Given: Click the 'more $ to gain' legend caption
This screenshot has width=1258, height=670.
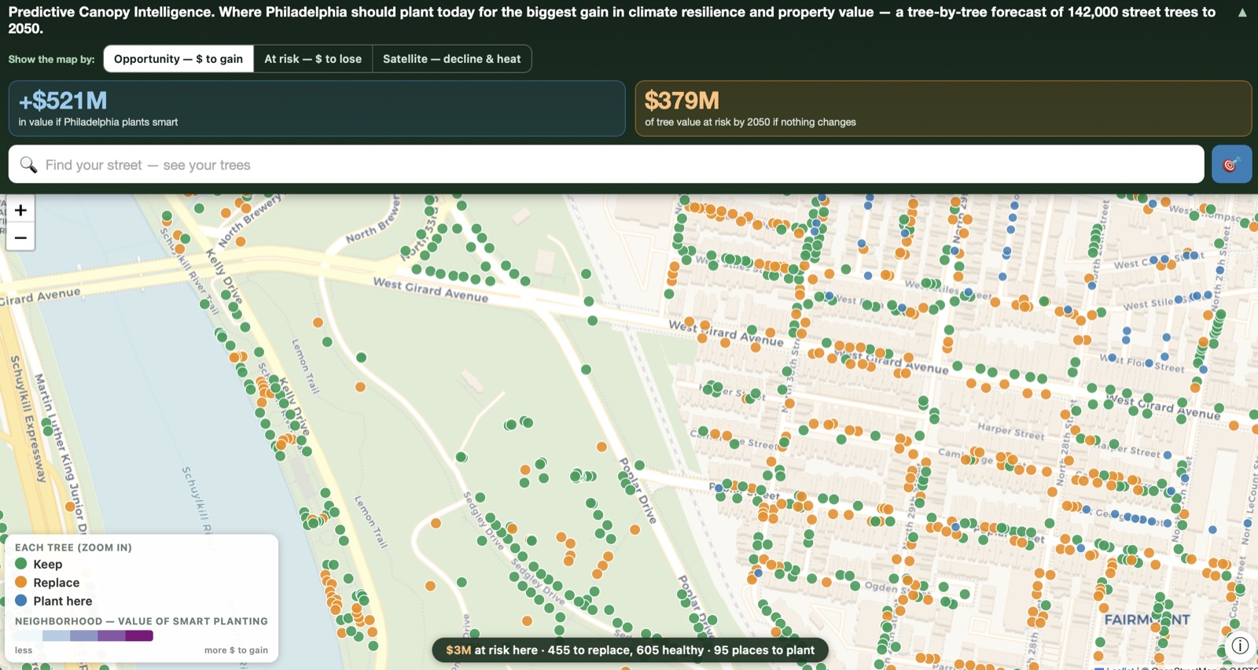Looking at the screenshot, I should tap(236, 650).
